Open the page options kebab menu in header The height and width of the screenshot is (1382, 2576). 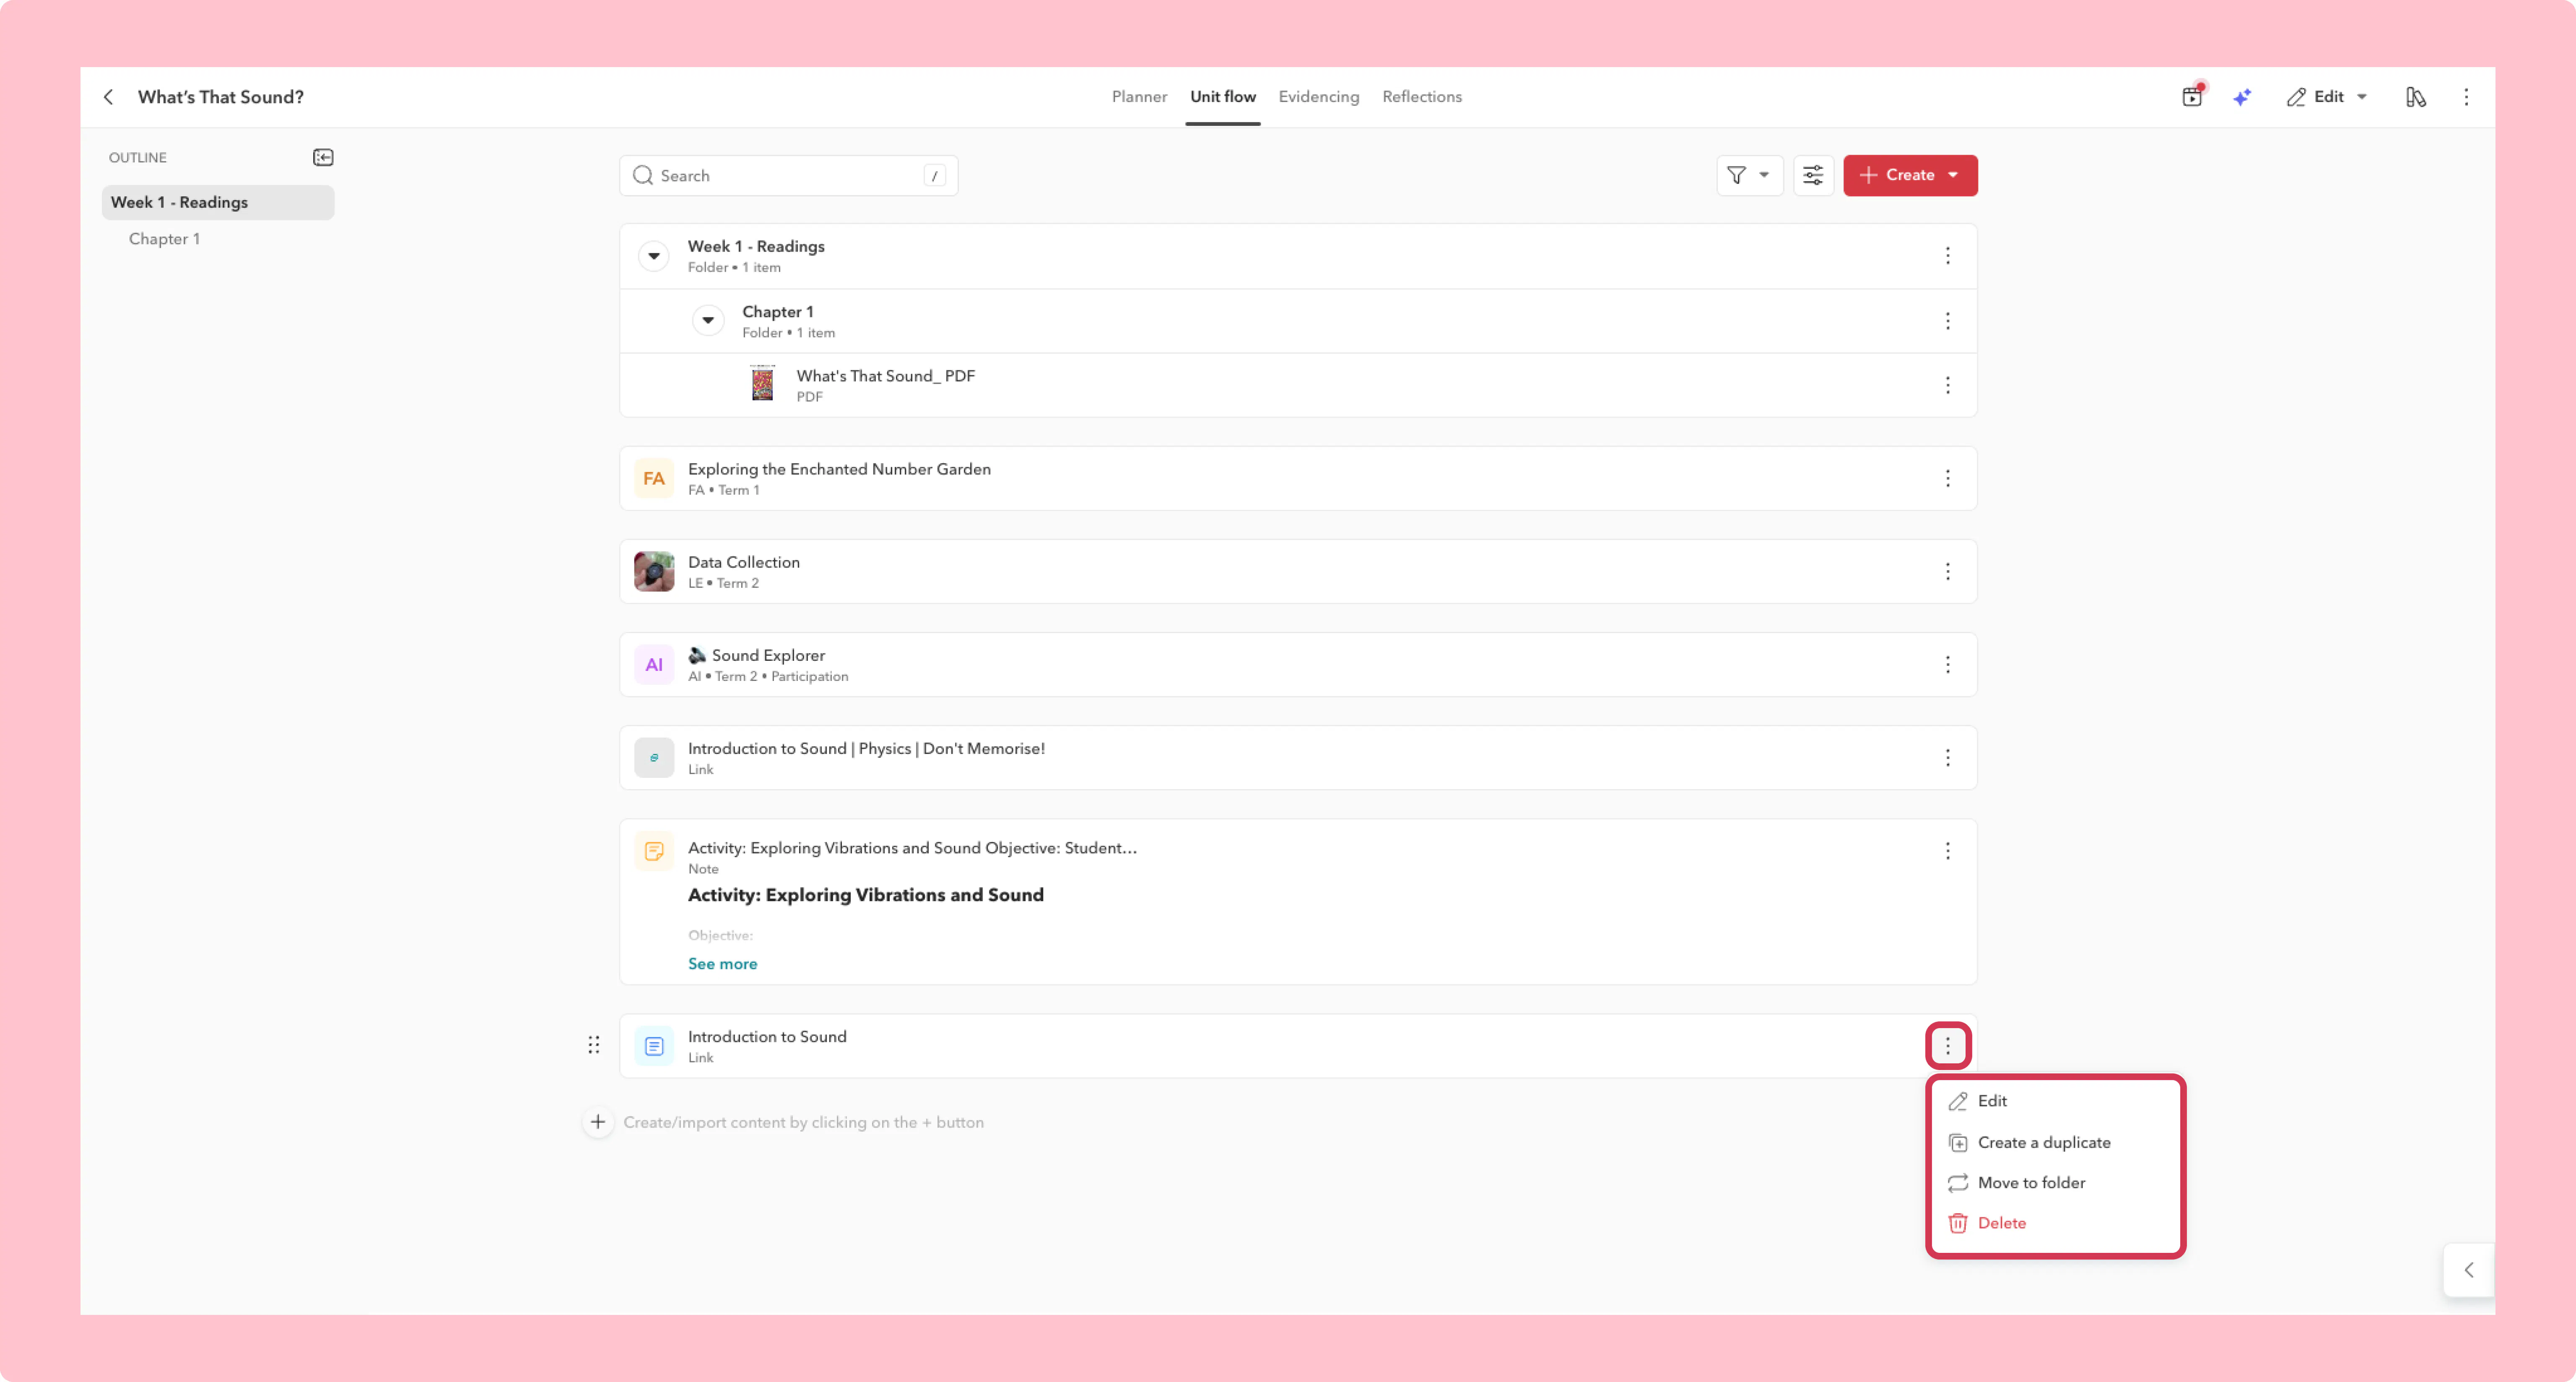(2466, 97)
